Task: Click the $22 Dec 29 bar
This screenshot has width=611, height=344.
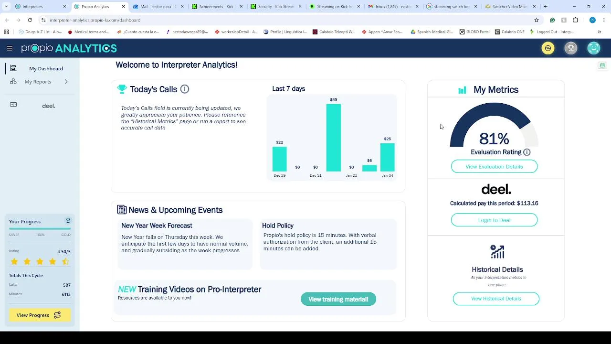Action: point(279,159)
